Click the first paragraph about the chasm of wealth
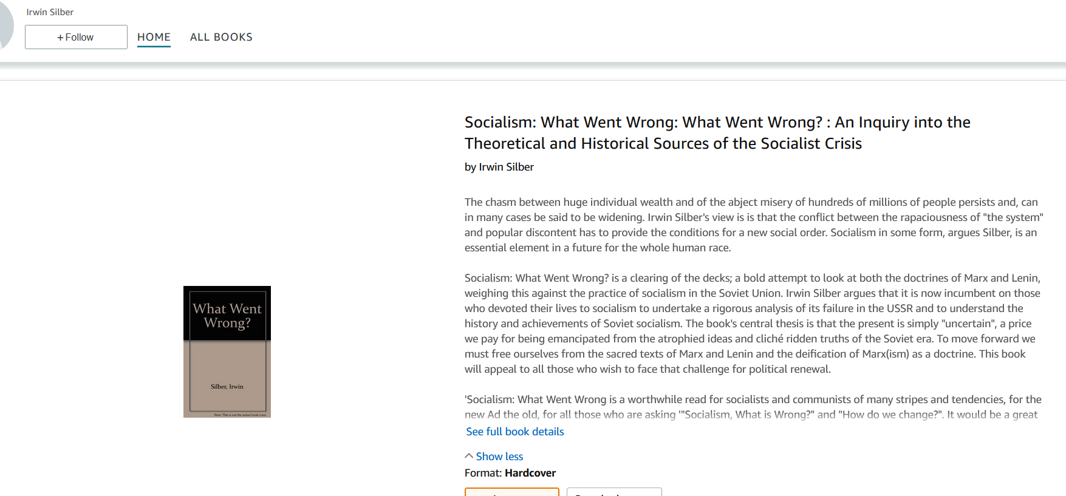 (754, 225)
